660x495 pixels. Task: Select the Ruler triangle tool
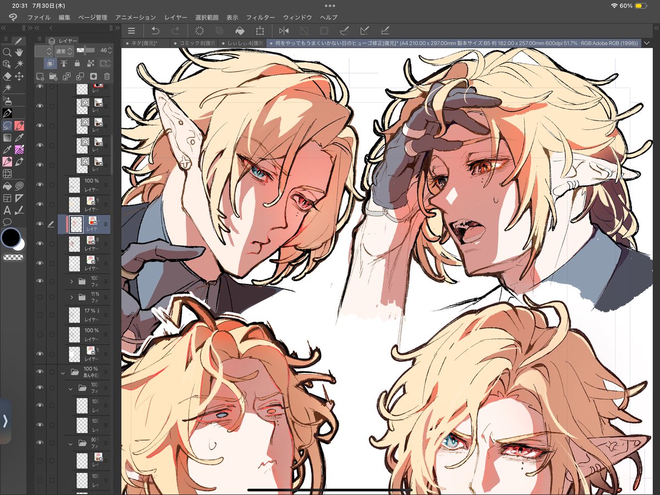pyautogui.click(x=19, y=198)
